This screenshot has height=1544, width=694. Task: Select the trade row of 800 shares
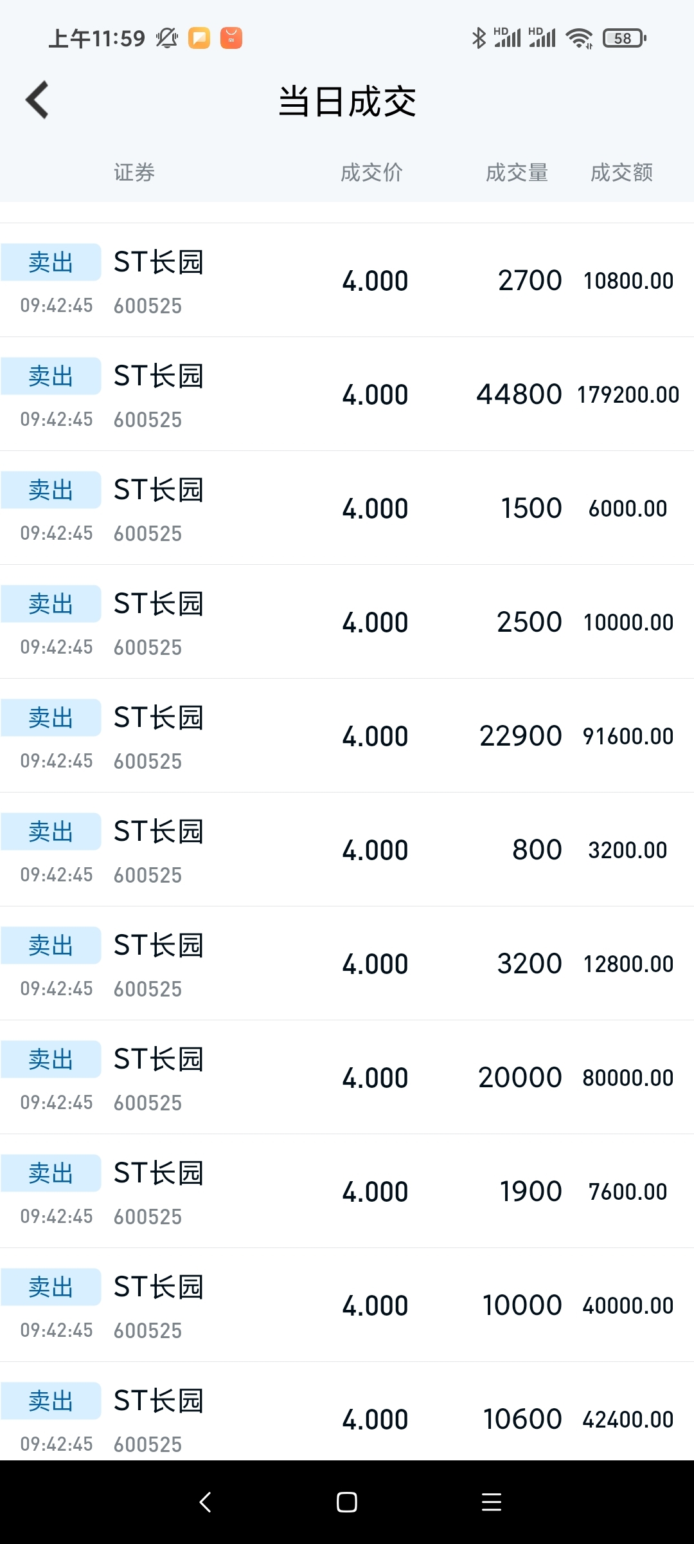coord(347,850)
